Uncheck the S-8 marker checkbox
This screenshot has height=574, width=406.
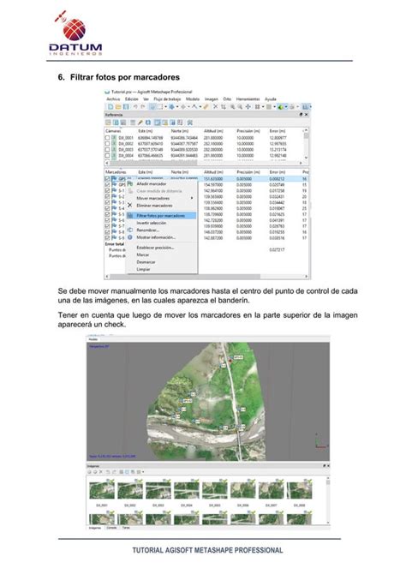point(107,232)
